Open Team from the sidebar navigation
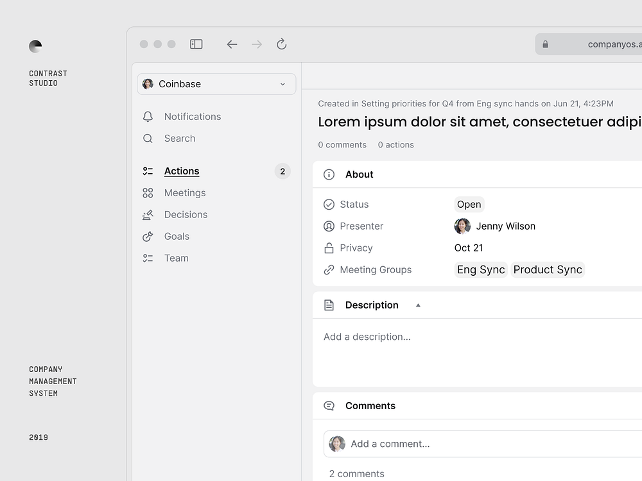642x481 pixels. [176, 258]
